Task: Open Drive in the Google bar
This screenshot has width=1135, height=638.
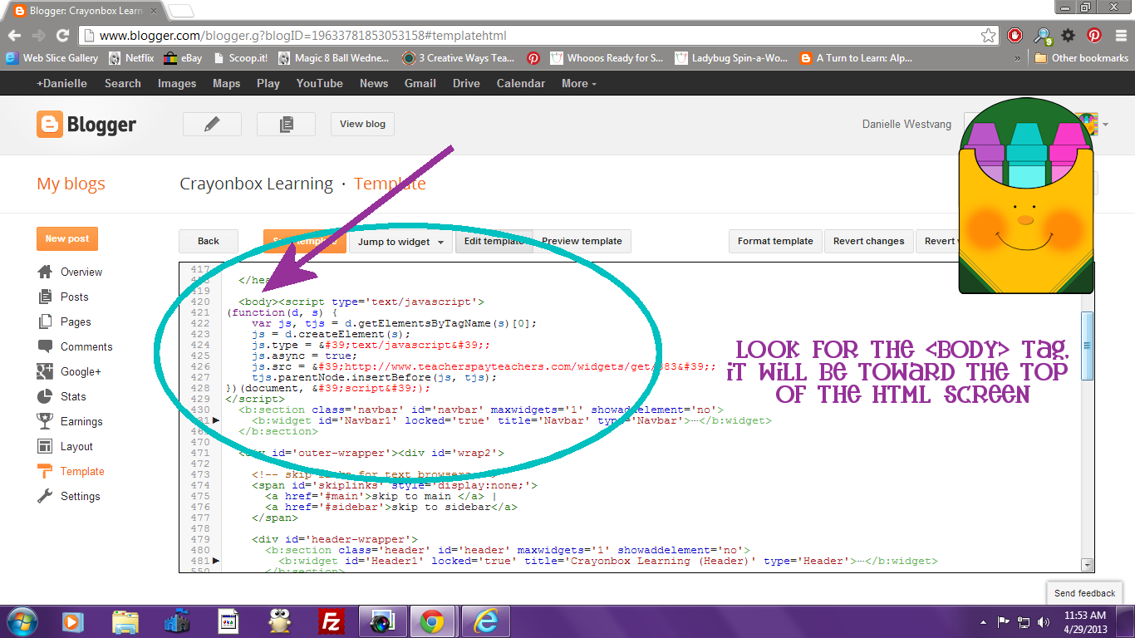Action: tap(466, 83)
